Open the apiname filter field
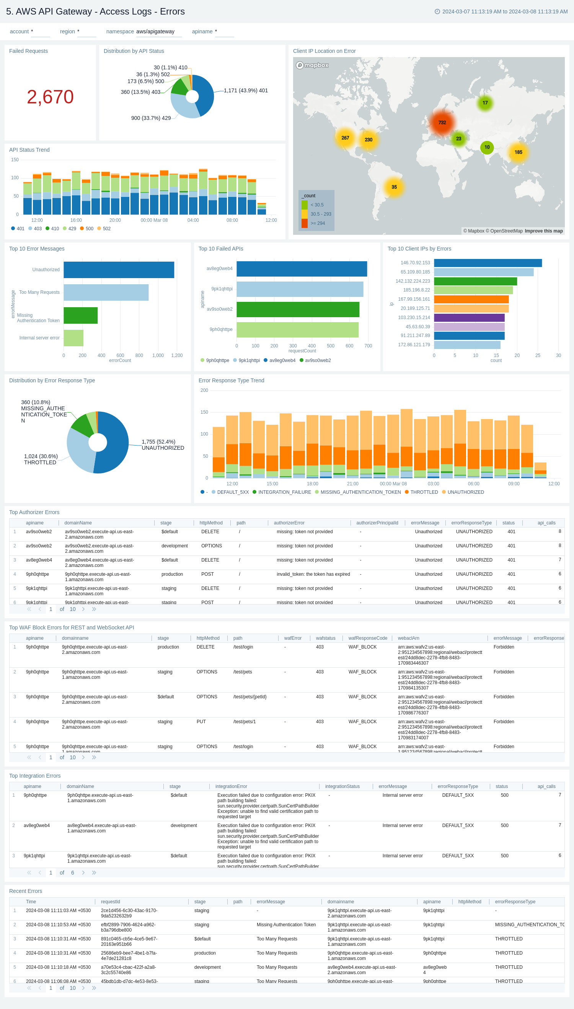The width and height of the screenshot is (574, 1009). (224, 31)
